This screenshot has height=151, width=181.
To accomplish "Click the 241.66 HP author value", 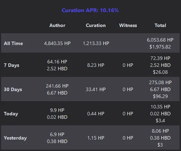I will 57,86.
